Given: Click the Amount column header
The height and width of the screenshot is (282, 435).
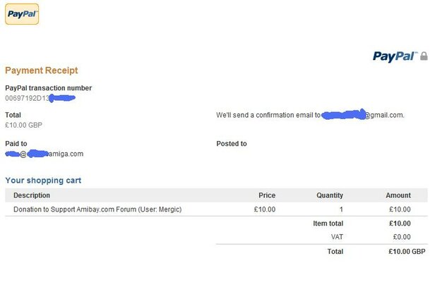Looking at the screenshot, I should [x=398, y=195].
